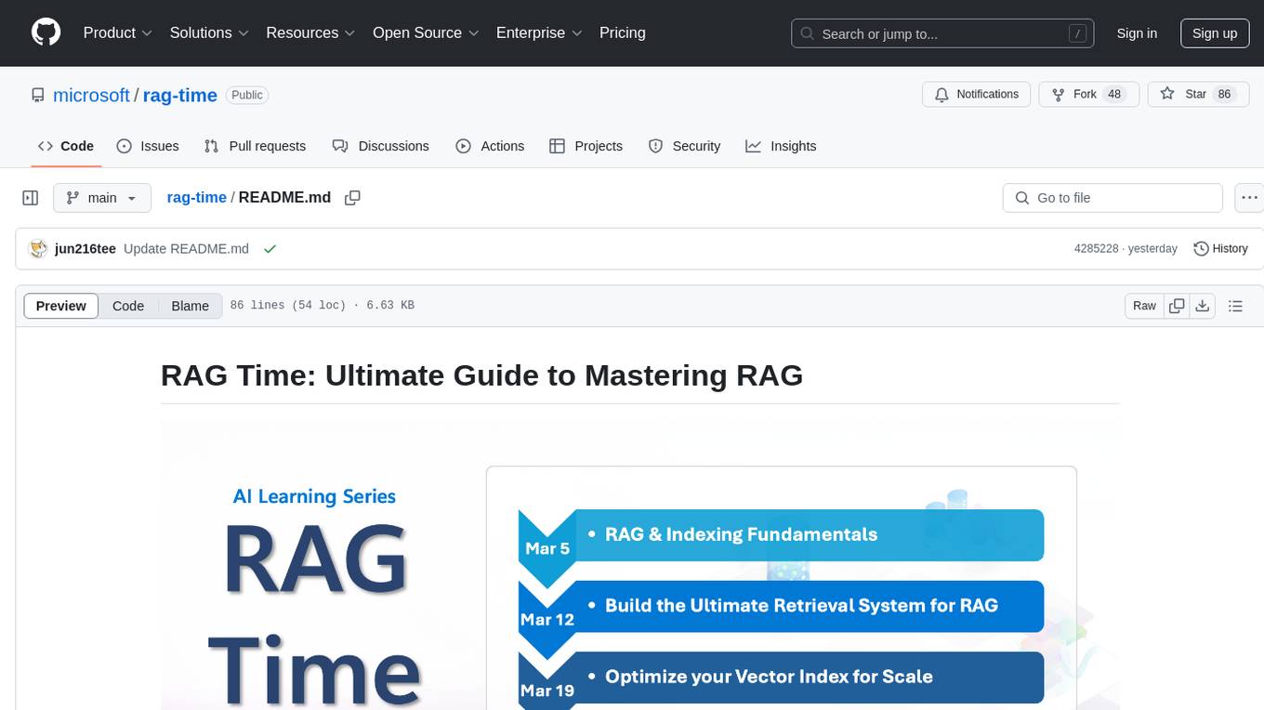This screenshot has height=710, width=1264.
Task: Expand the Solutions menu
Action: coord(209,33)
